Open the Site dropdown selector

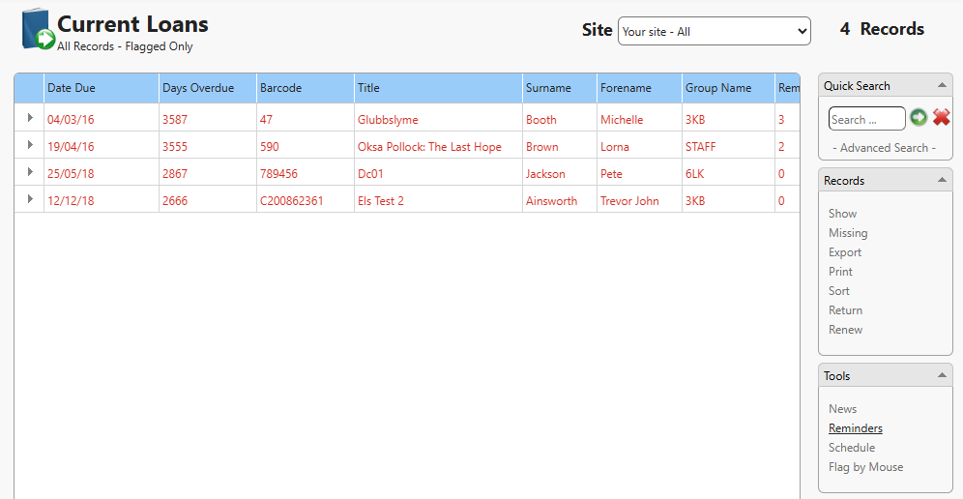click(x=714, y=31)
